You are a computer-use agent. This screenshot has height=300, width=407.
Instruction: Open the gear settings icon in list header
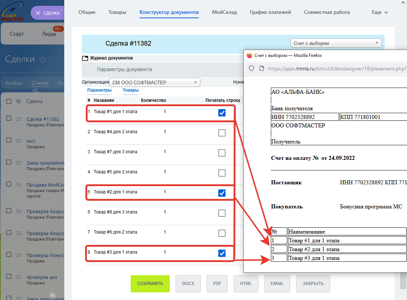tap(18, 101)
